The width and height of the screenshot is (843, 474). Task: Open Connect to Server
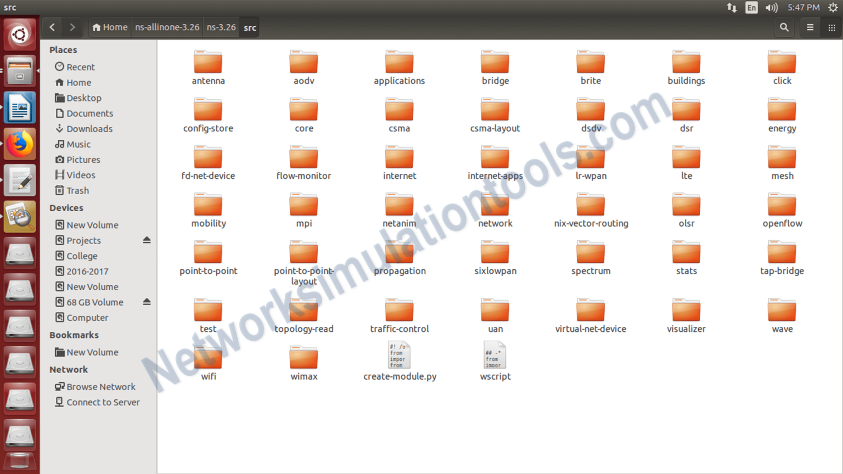tap(102, 402)
